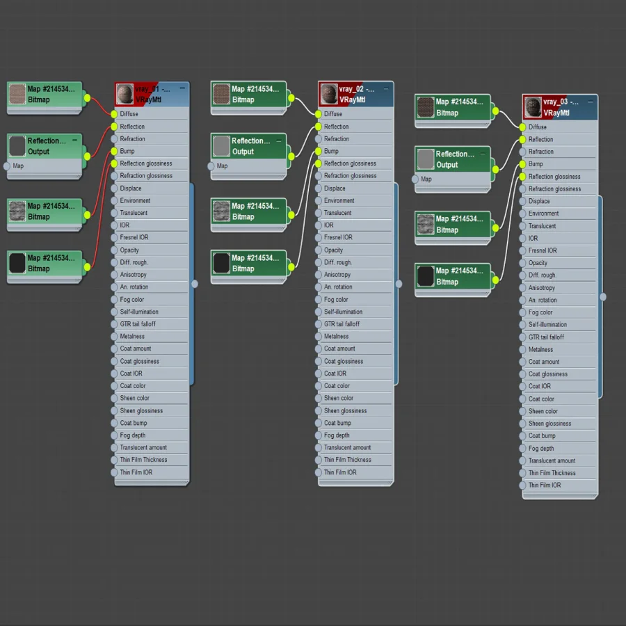Select the Coat bump slot on vray_03
The width and height of the screenshot is (626, 626).
[x=559, y=435]
